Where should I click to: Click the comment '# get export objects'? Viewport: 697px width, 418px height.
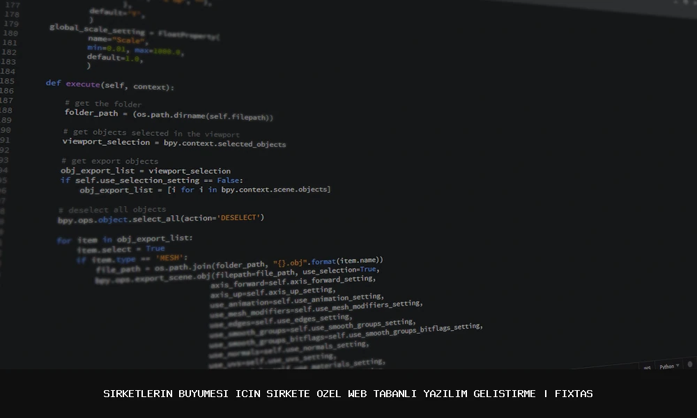110,161
